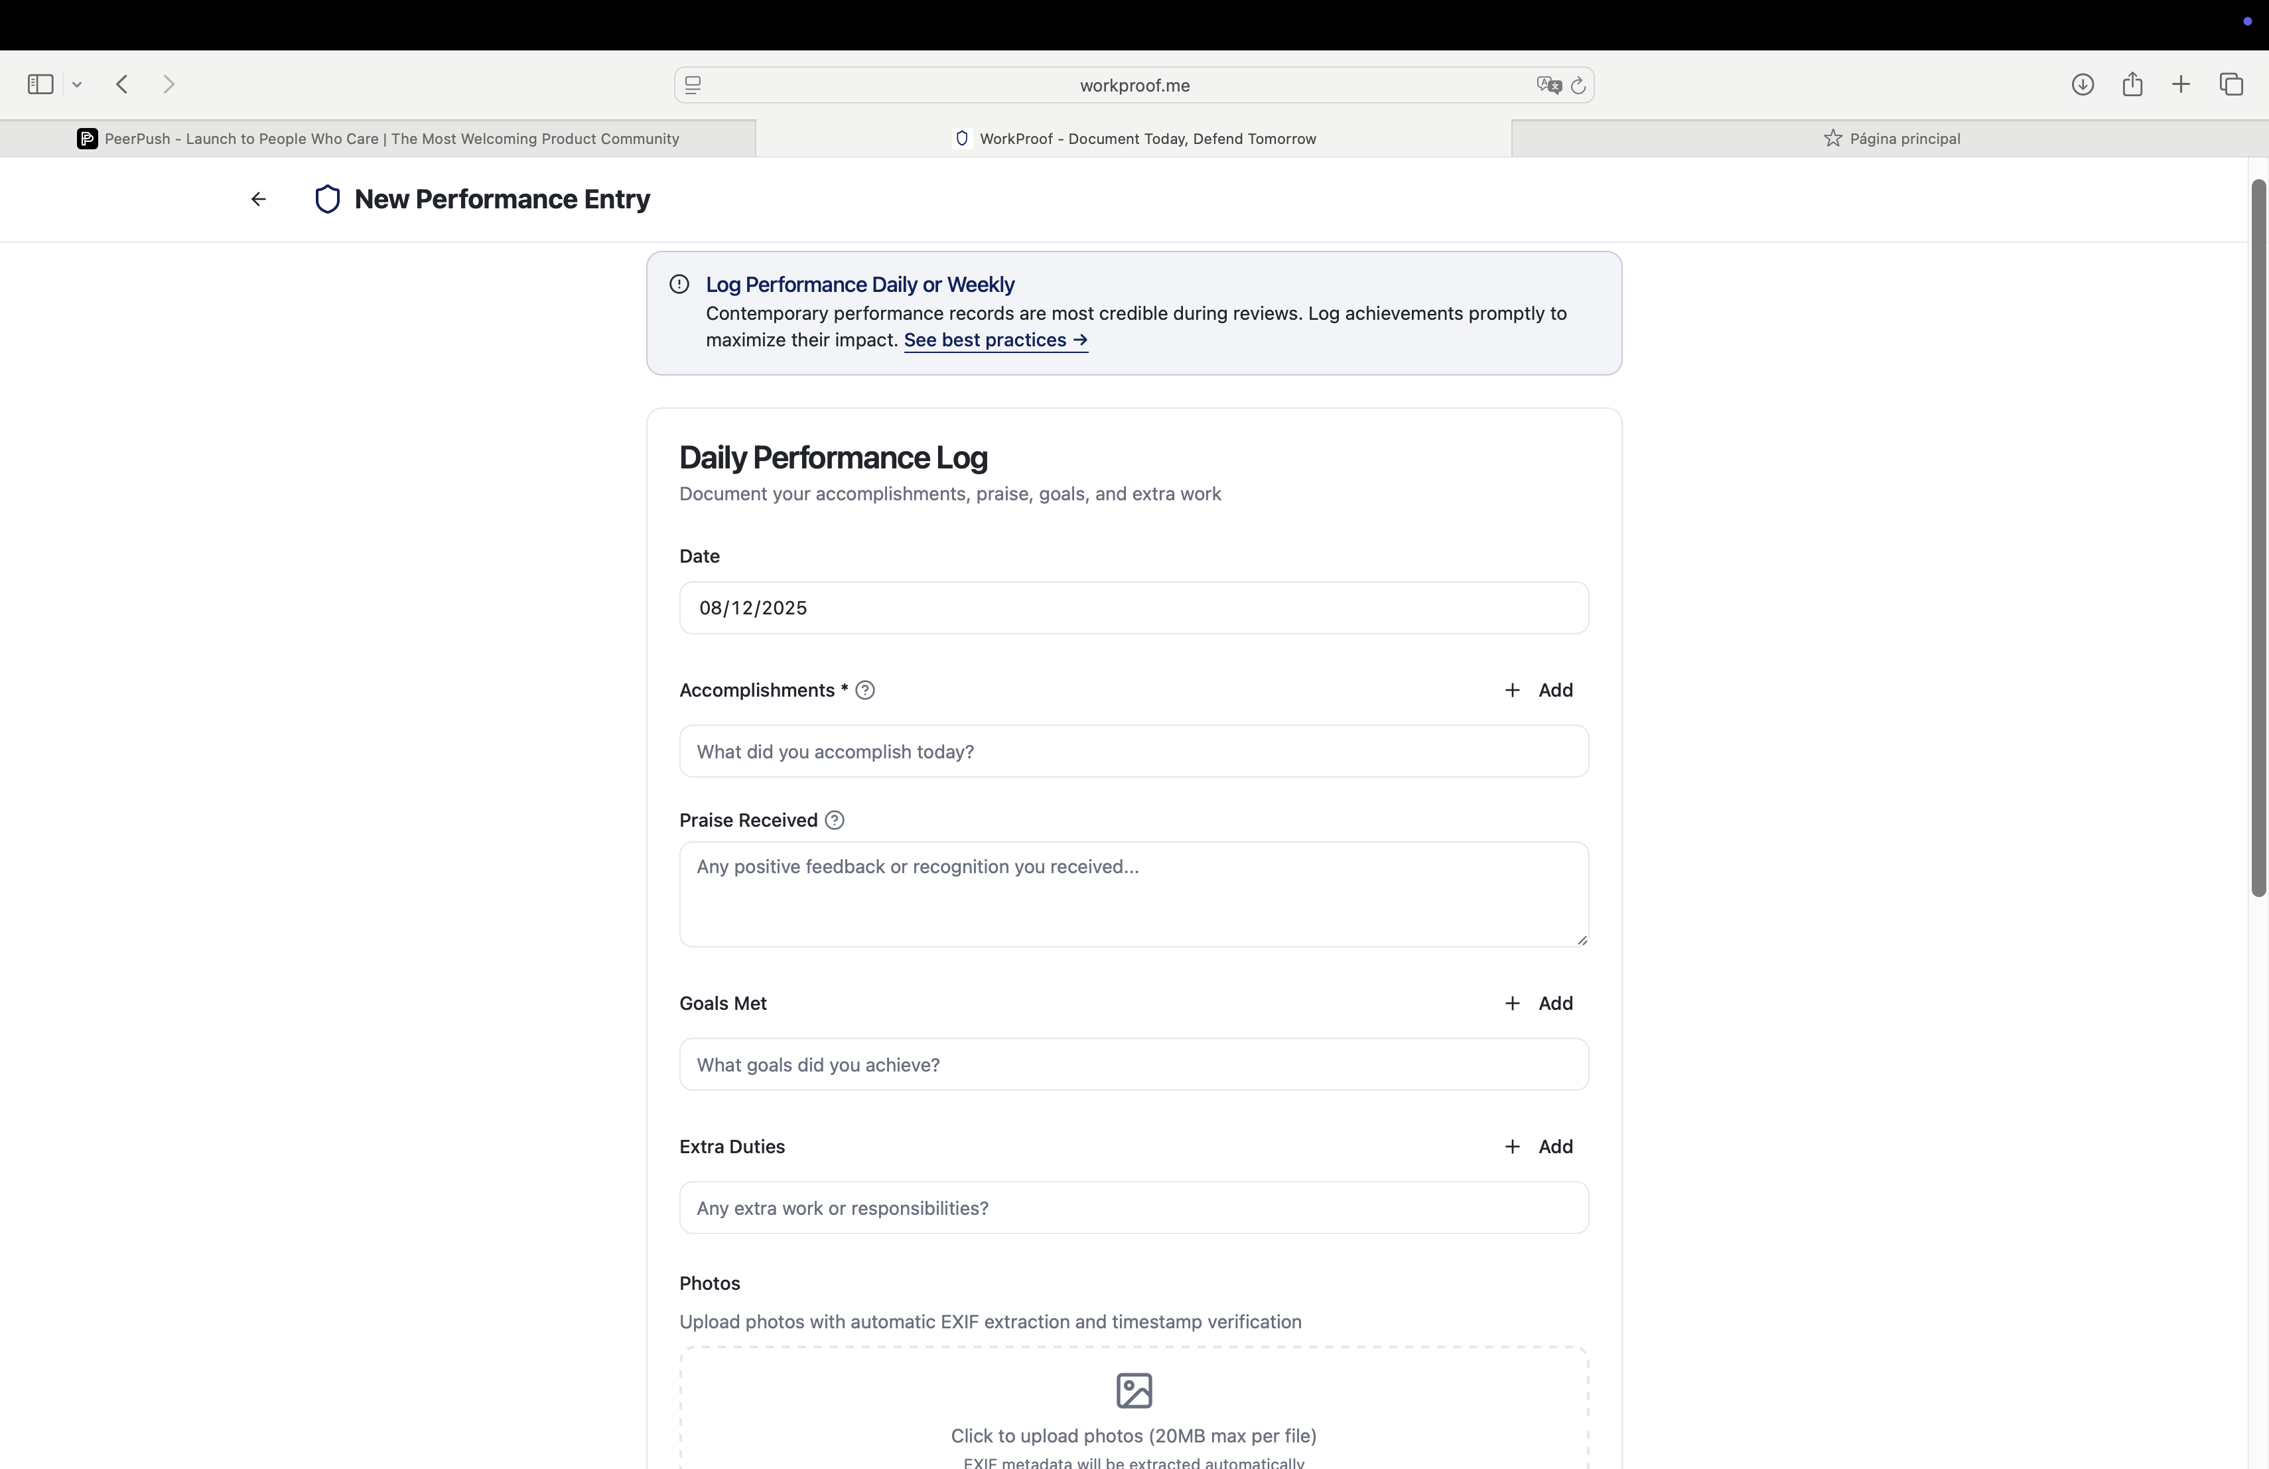This screenshot has height=1469, width=2269.
Task: Show the tab overview grid
Action: coord(2233,84)
